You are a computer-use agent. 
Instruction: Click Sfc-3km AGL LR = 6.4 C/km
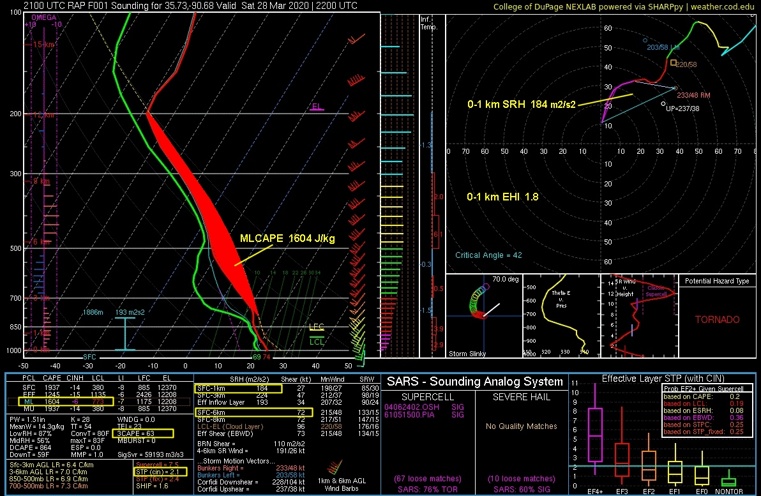52,465
